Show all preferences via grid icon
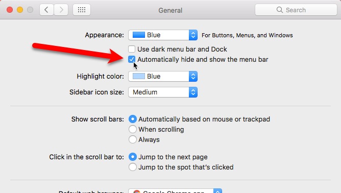This screenshot has width=341, height=193. pyautogui.click(x=82, y=10)
